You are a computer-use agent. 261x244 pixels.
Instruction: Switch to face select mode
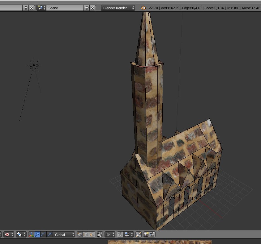pyautogui.click(x=92, y=234)
